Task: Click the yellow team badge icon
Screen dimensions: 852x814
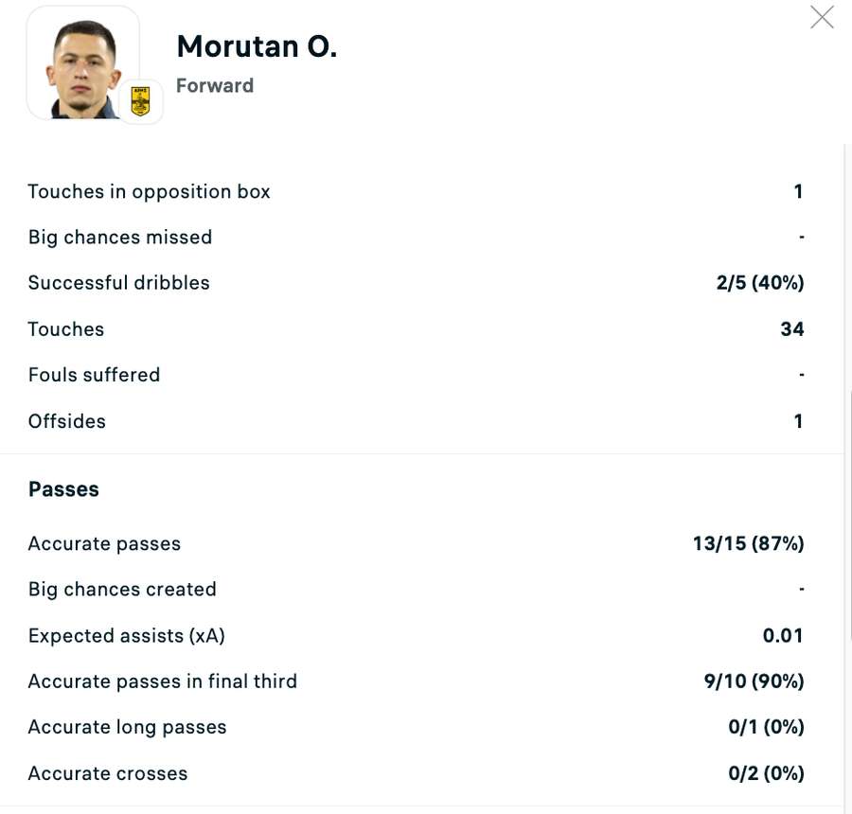Action: coord(141,101)
